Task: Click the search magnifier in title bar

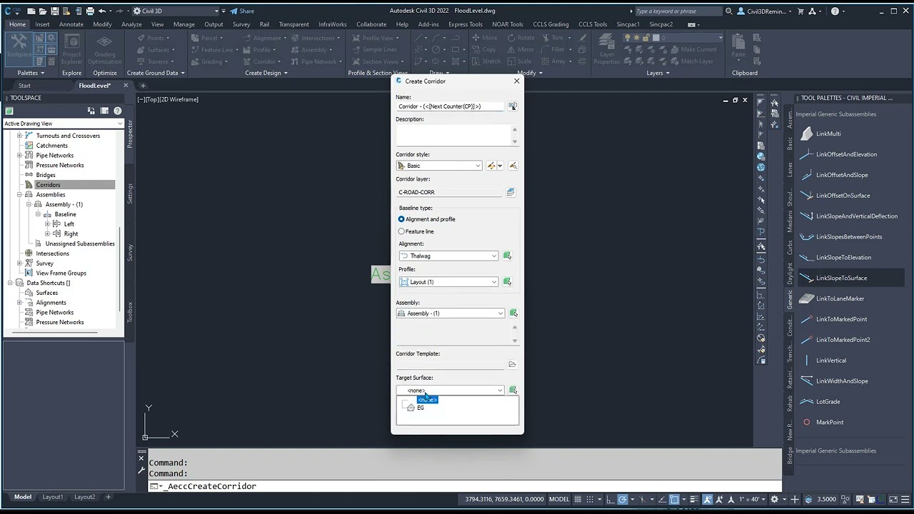Action: pyautogui.click(x=728, y=11)
